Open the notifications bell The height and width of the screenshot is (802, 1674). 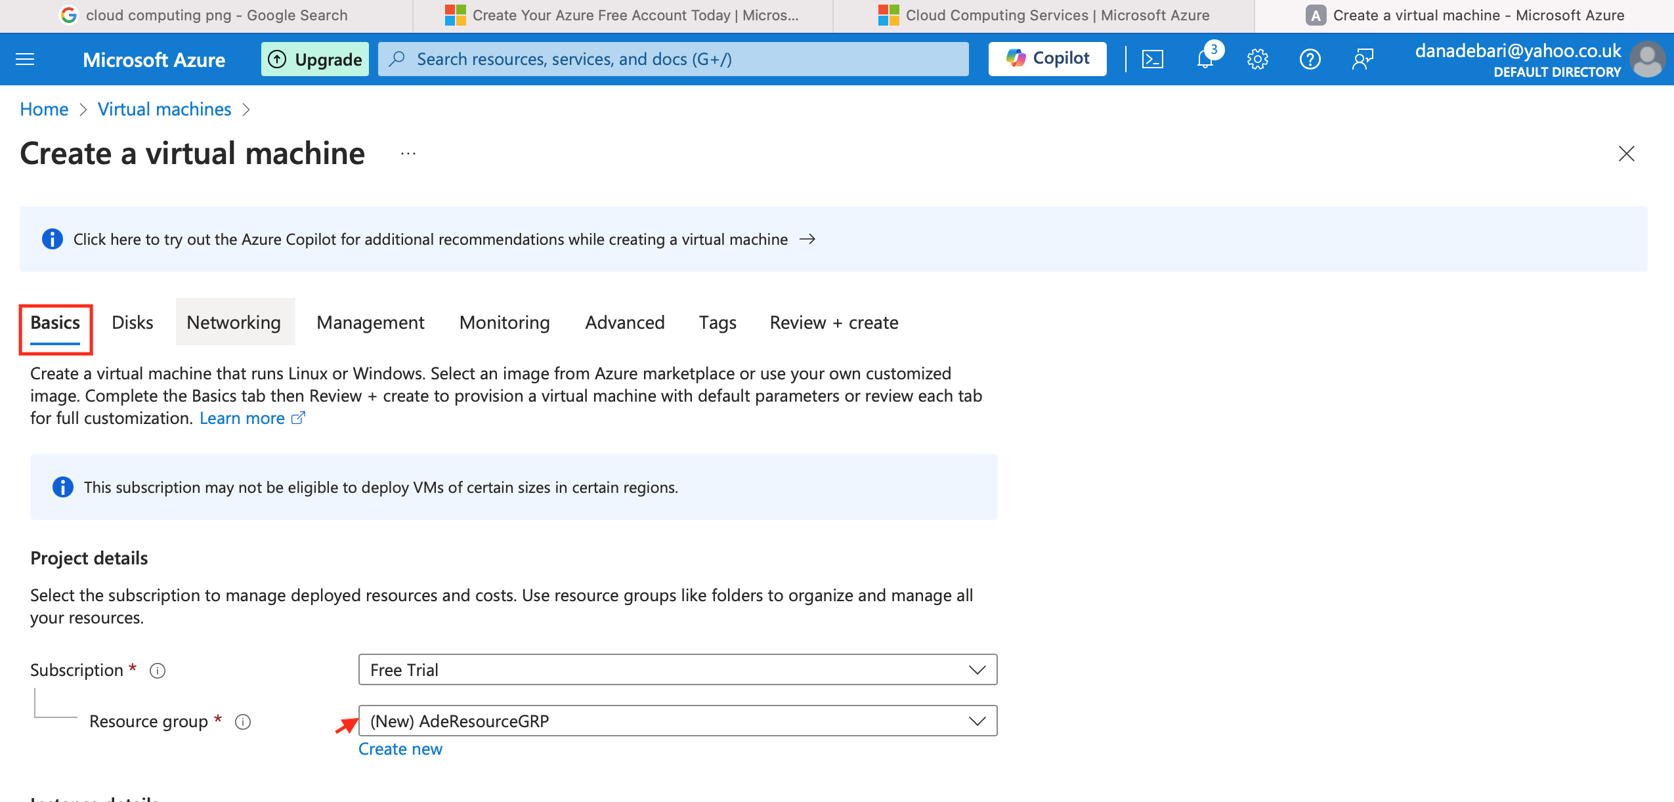coord(1205,60)
